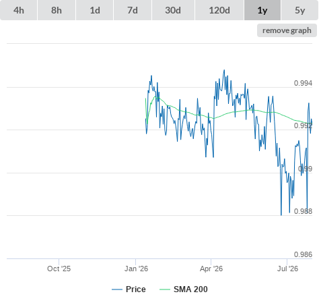The width and height of the screenshot is (319, 307).
Task: Click the green SMA 200 legend swatch
Action: (165, 289)
